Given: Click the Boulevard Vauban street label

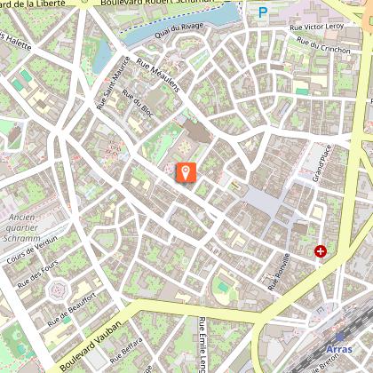Looking at the screenshot, I should pyautogui.click(x=91, y=345).
